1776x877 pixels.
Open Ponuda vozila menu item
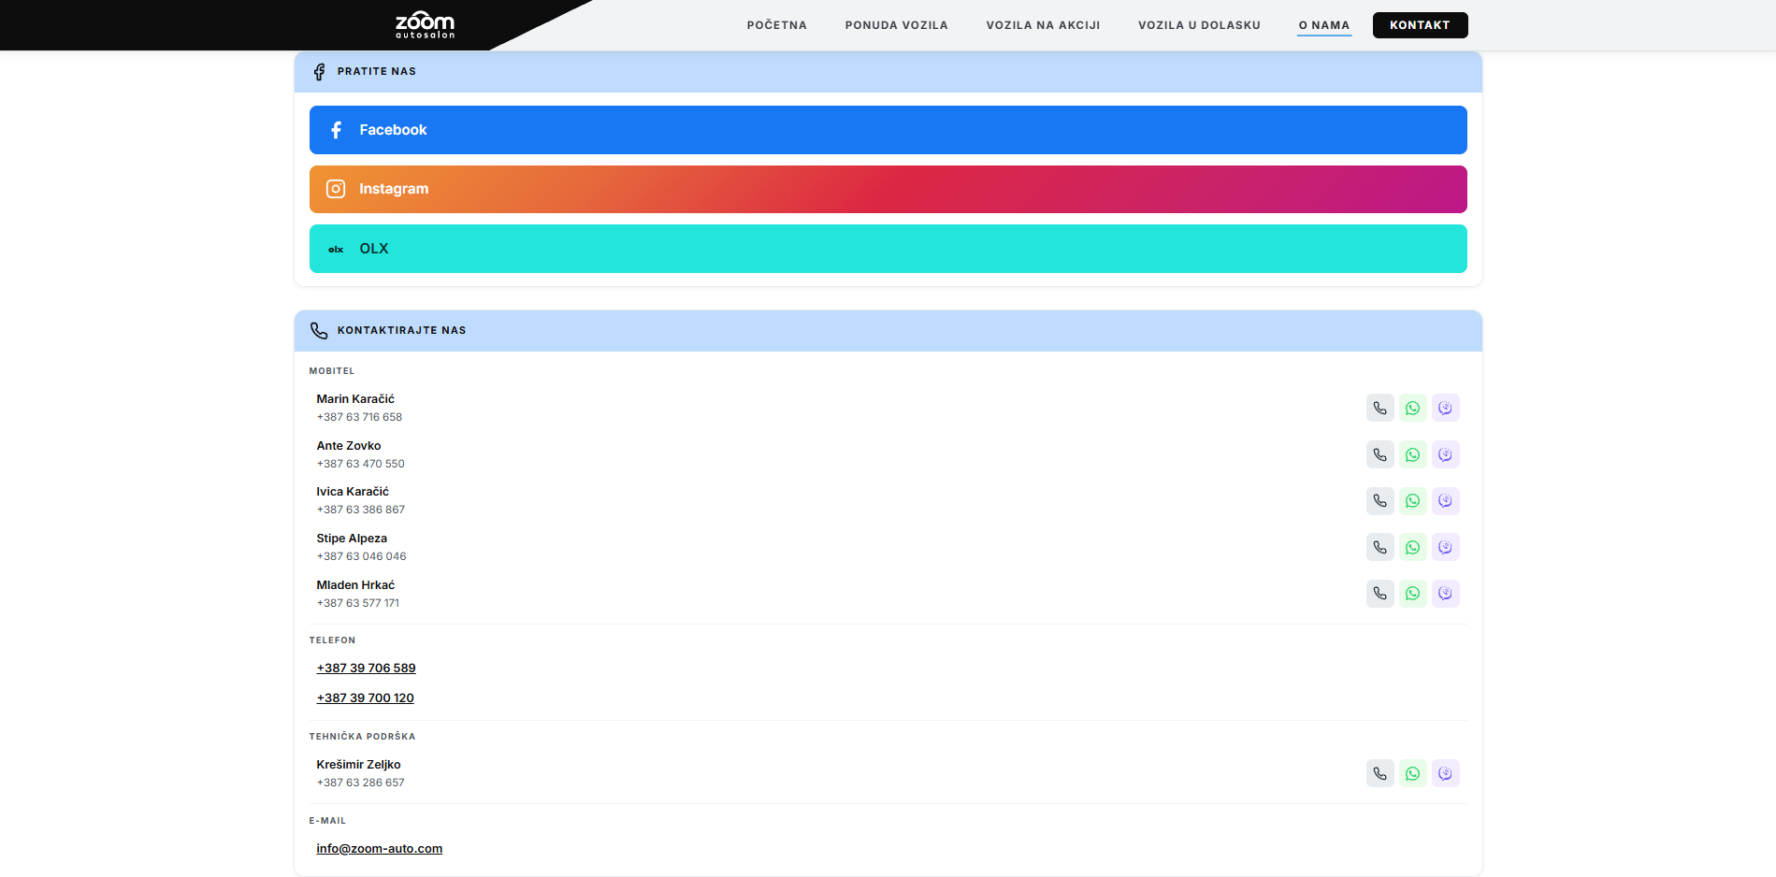coord(896,25)
